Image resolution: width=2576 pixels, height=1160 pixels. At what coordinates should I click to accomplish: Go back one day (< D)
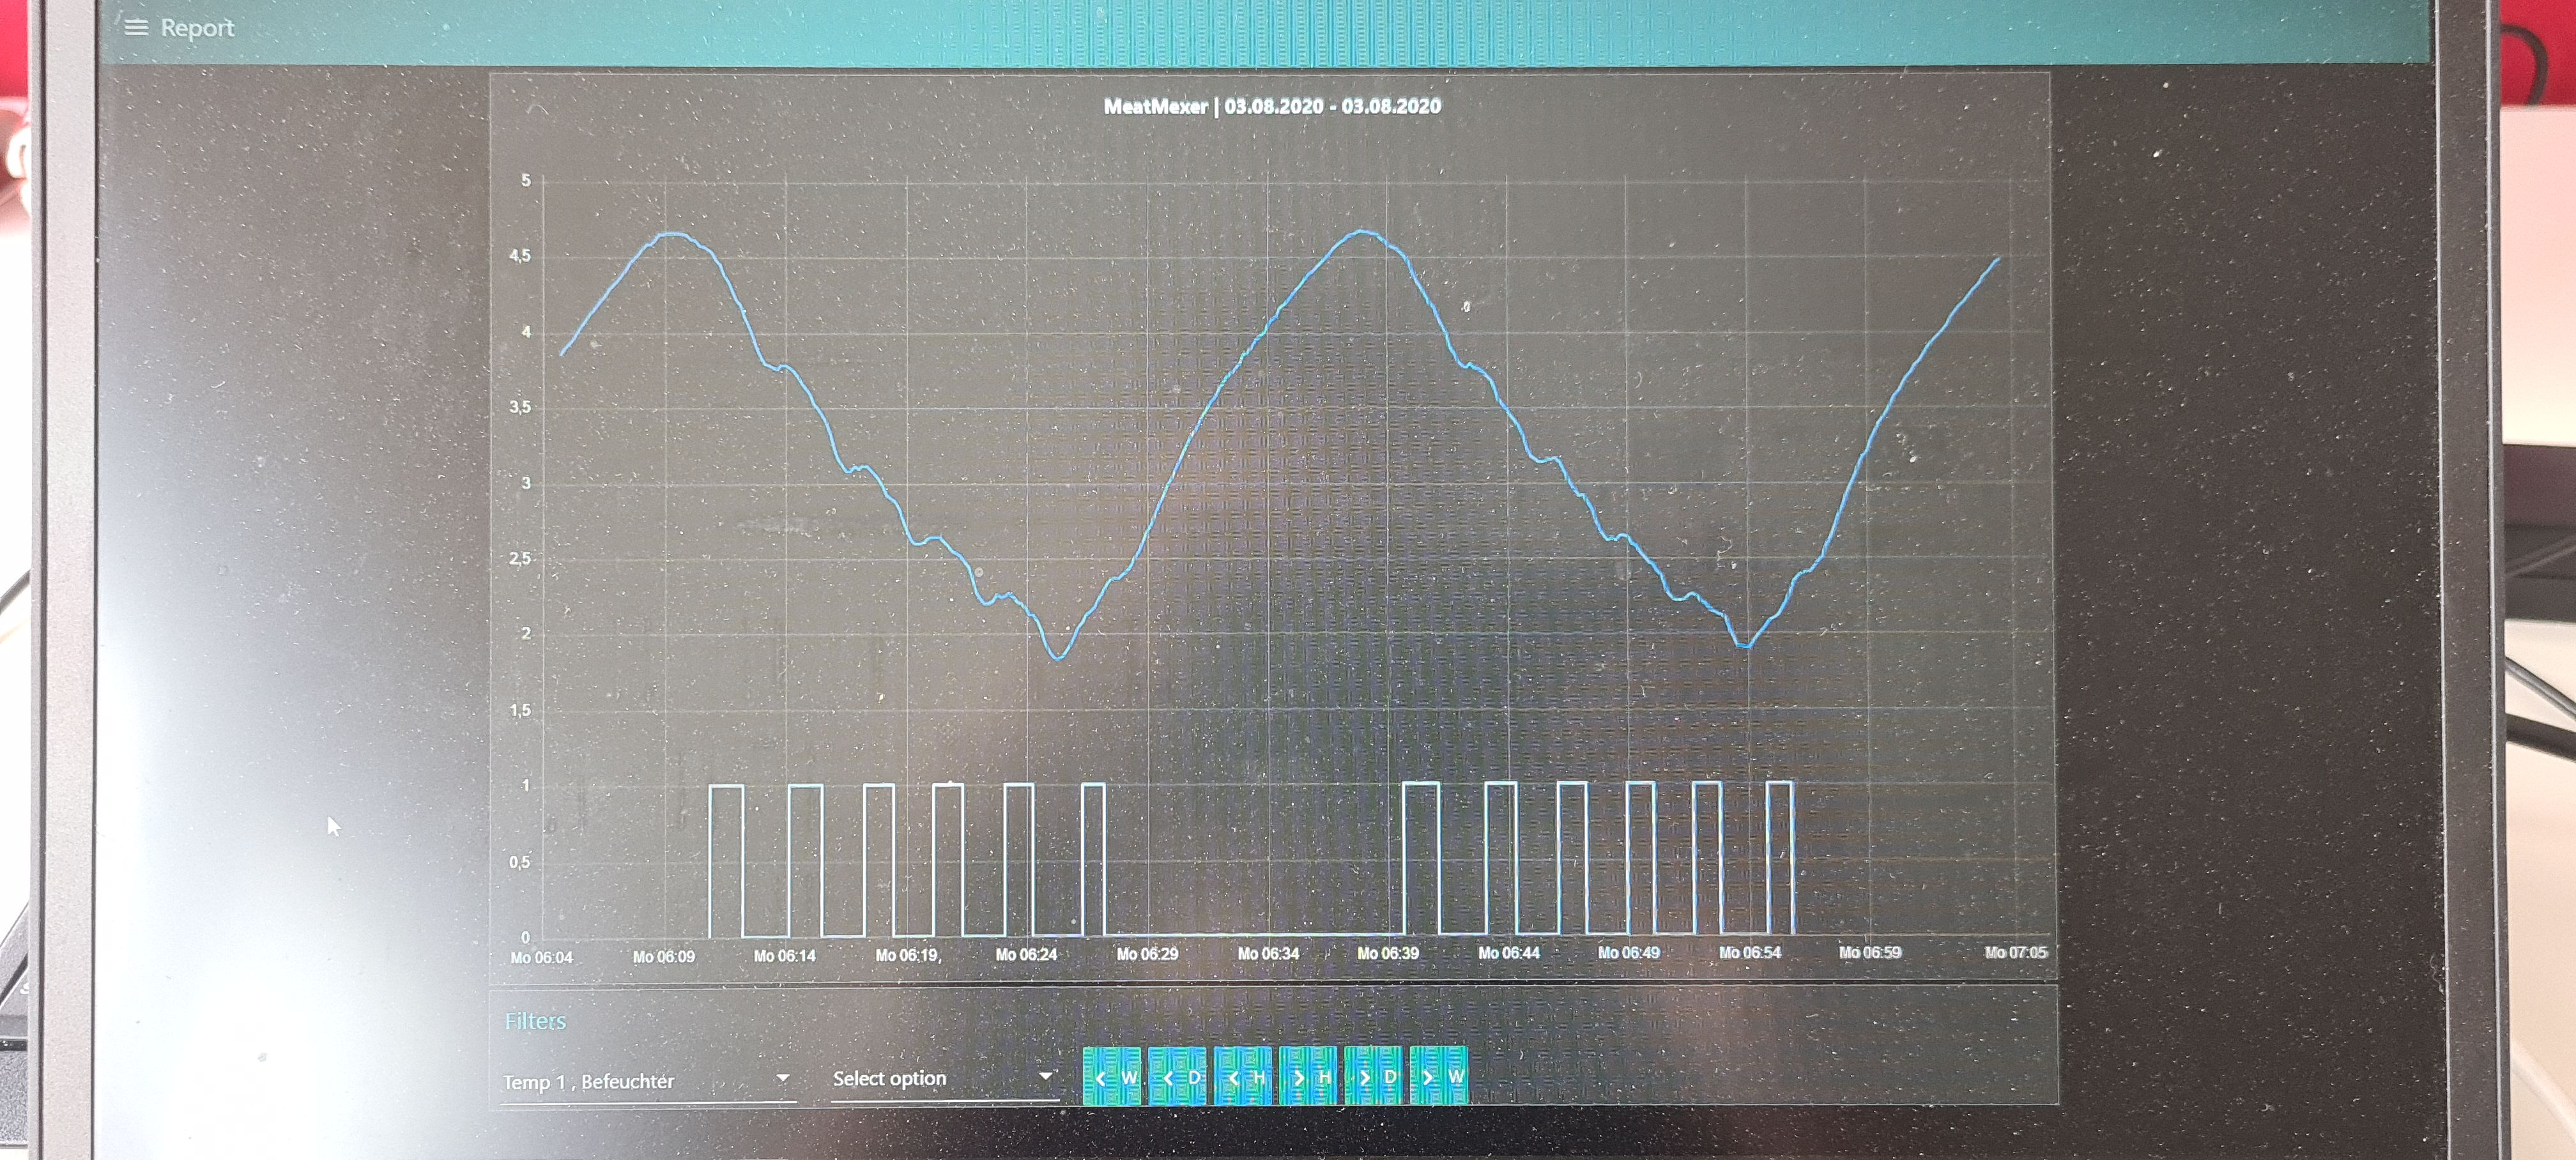pyautogui.click(x=1178, y=1077)
